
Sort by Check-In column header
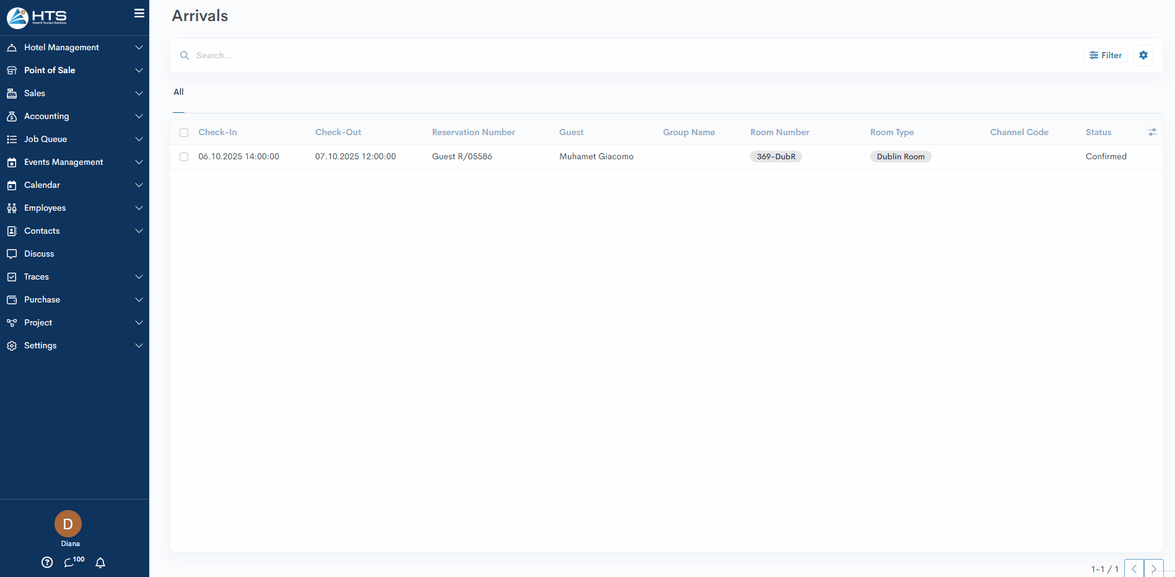[x=217, y=132]
